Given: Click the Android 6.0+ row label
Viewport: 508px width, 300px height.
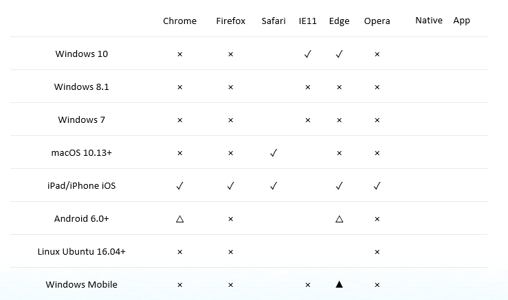Looking at the screenshot, I should tap(81, 218).
